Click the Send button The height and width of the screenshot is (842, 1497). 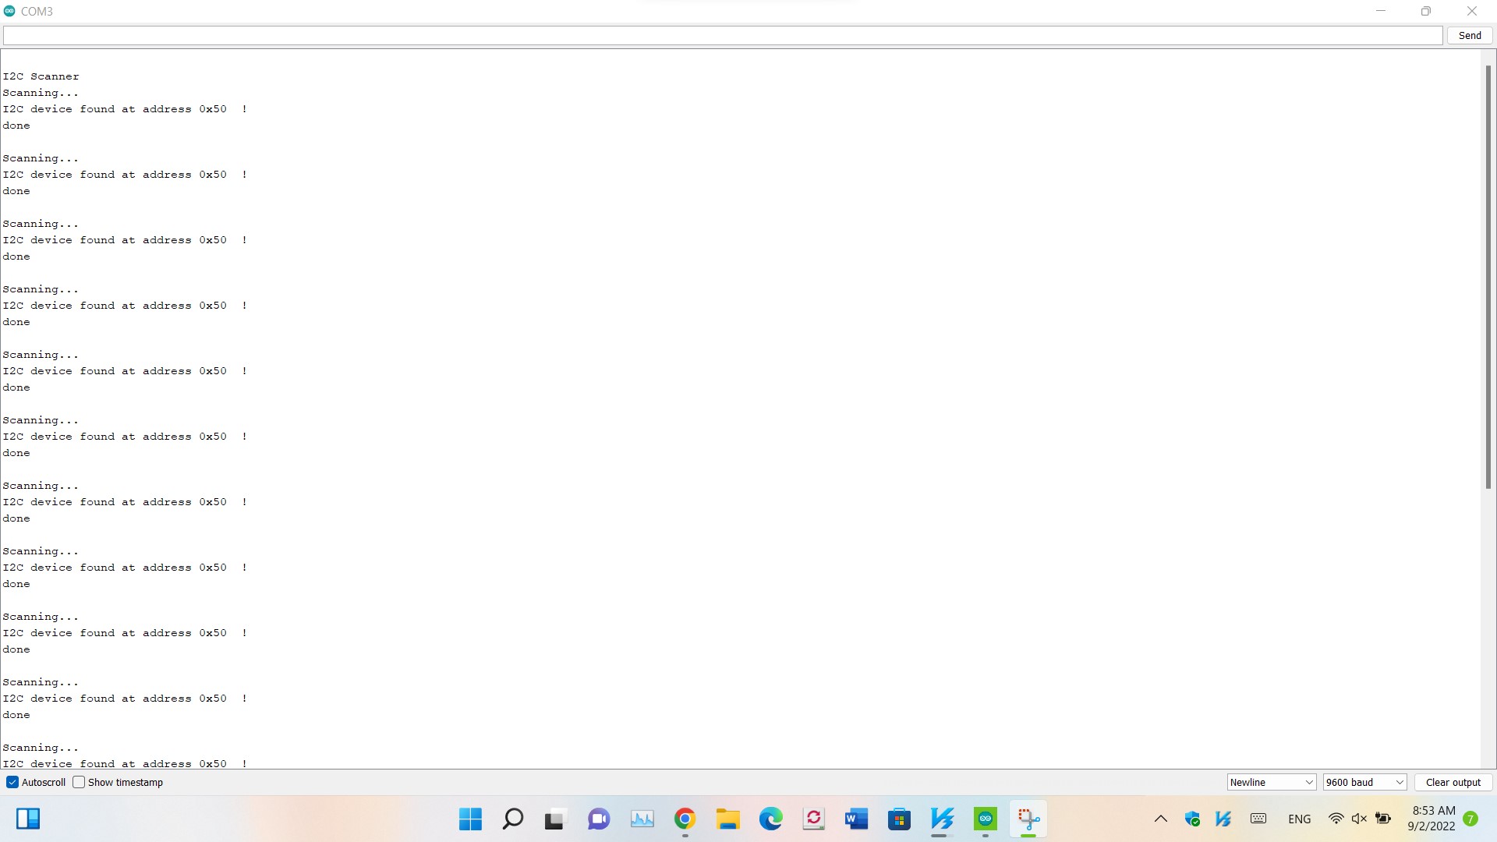[1469, 35]
